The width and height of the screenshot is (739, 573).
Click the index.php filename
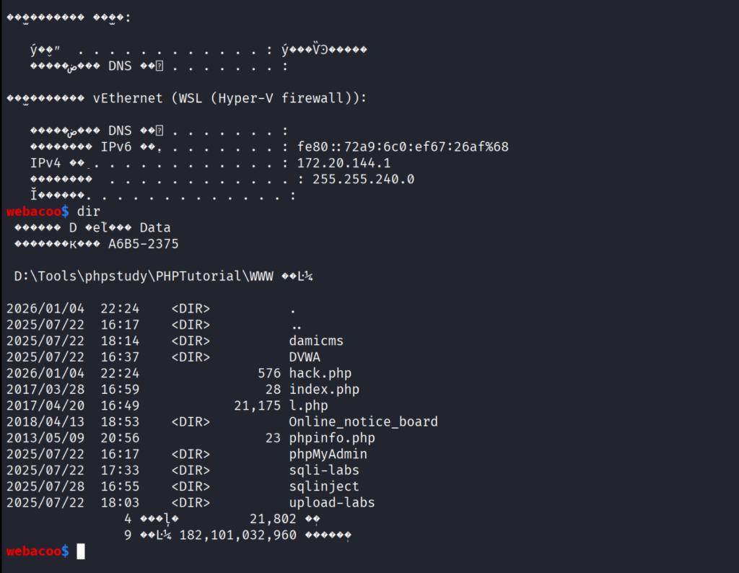coord(324,390)
